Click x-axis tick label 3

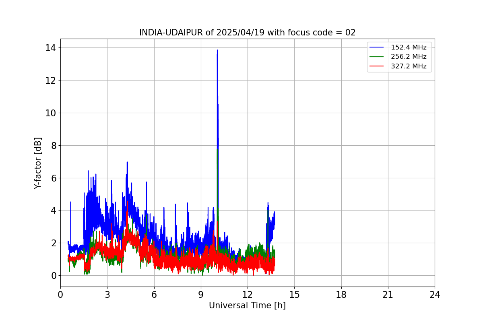click(107, 295)
